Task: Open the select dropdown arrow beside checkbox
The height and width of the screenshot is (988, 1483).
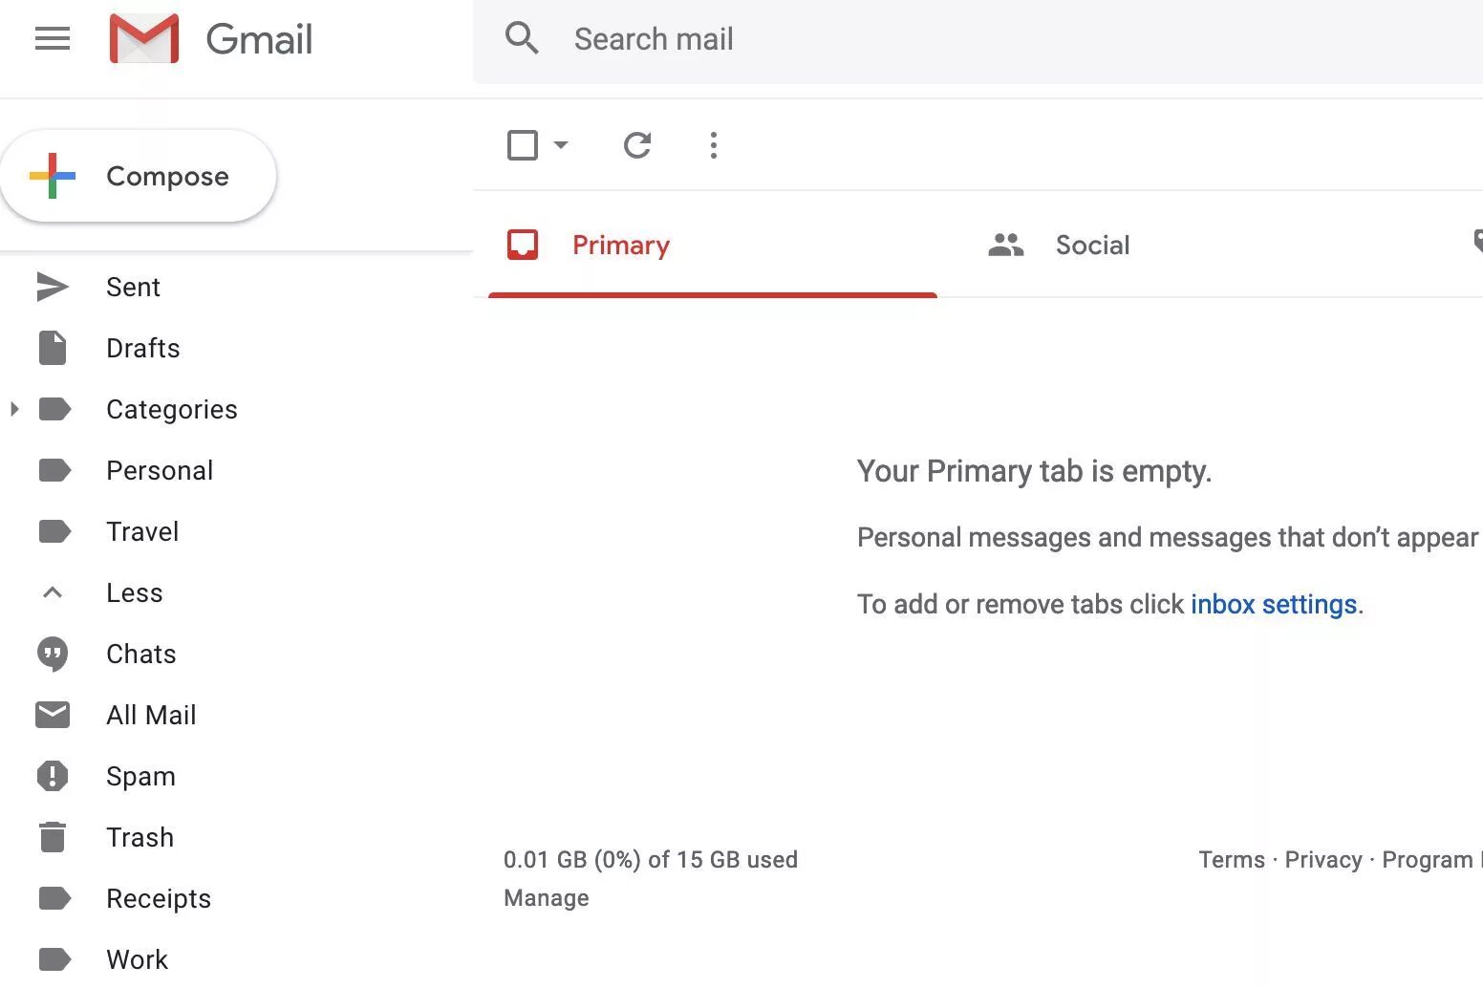Action: 562,145
